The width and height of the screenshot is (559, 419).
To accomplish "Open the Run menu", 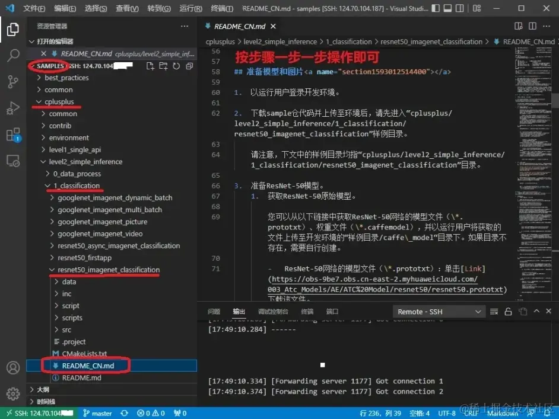I will [x=190, y=8].
